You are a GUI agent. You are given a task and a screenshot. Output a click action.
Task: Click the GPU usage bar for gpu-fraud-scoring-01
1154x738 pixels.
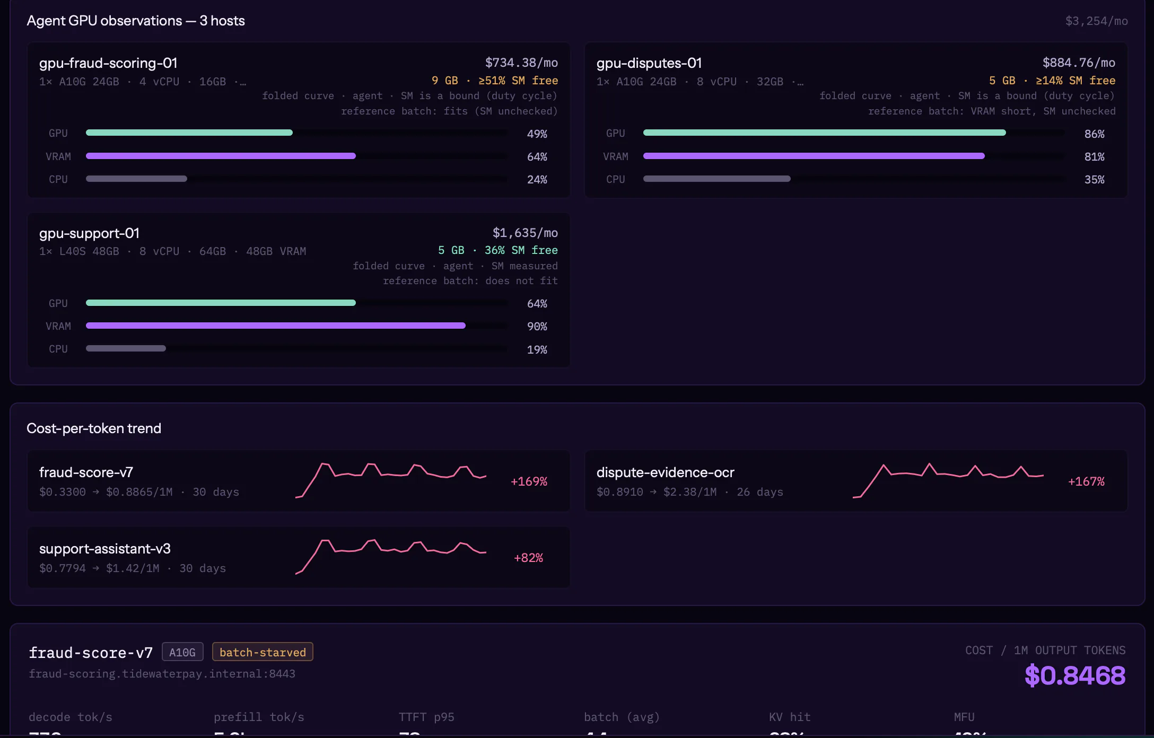[296, 133]
